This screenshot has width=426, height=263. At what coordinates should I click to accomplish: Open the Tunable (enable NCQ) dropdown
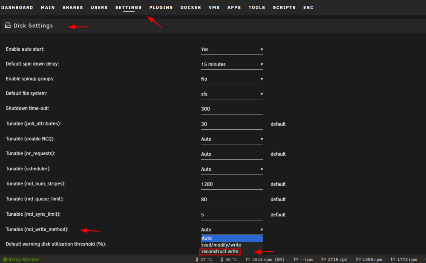point(232,139)
